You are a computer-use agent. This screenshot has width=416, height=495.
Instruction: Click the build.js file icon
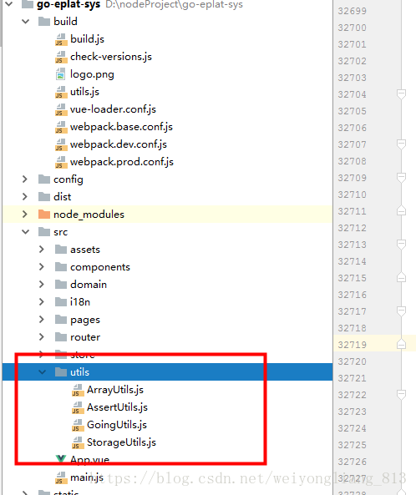(61, 39)
